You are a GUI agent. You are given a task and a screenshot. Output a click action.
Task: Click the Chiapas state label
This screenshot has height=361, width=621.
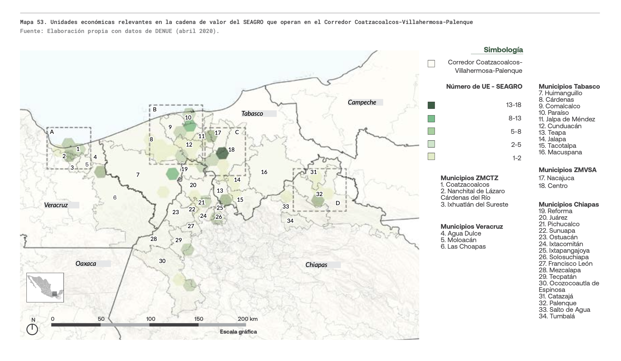(x=316, y=265)
